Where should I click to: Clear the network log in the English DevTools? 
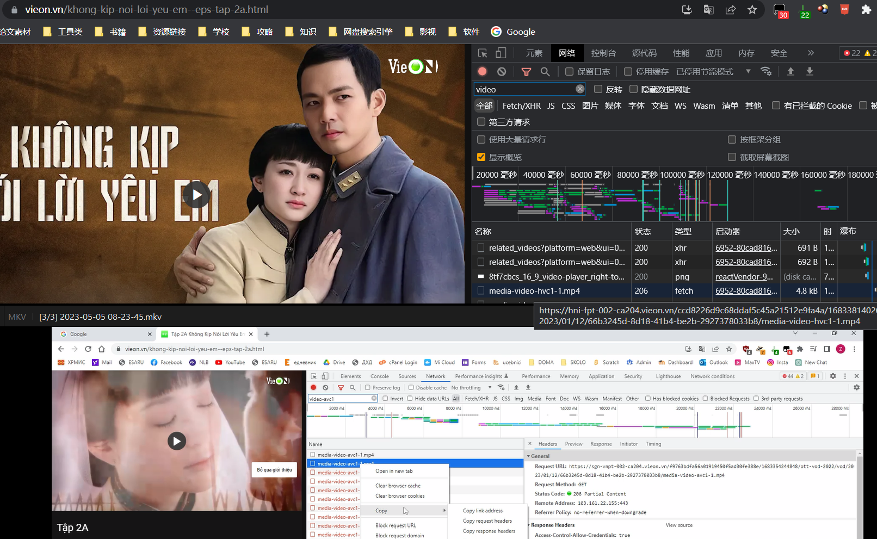[x=325, y=388]
